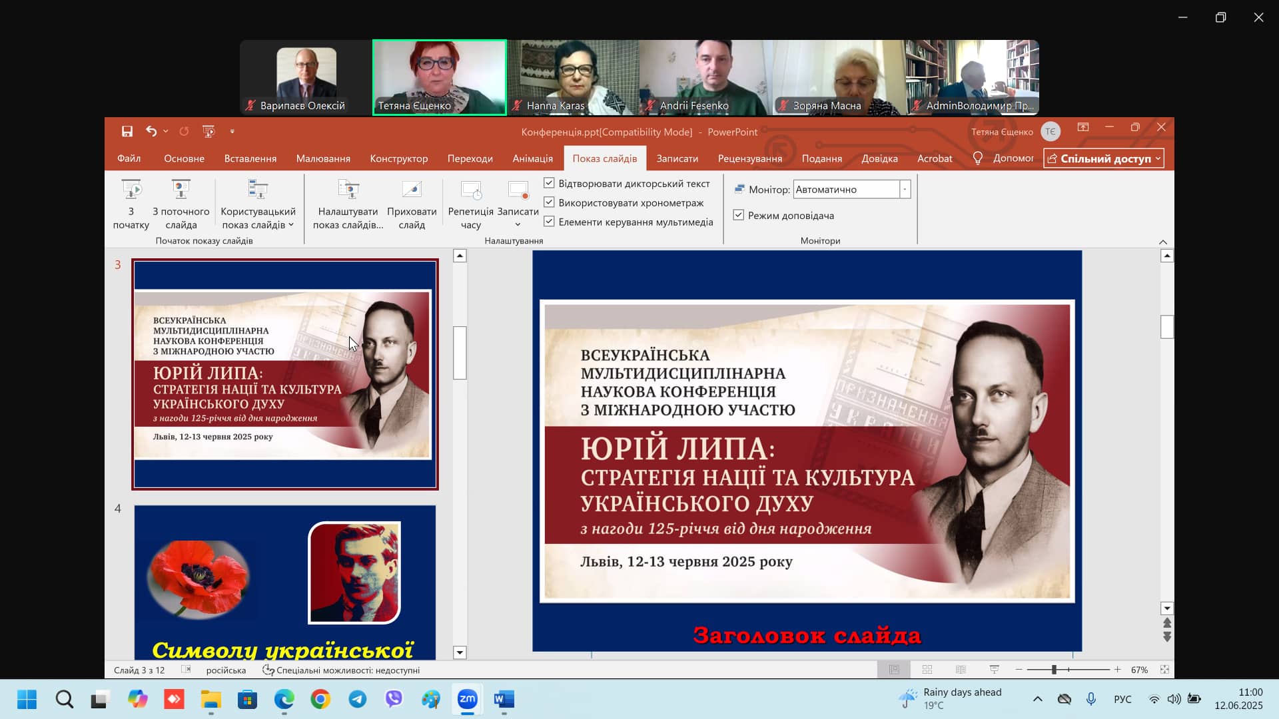Toggle Presenter View (Режим доповідача) checkbox

click(x=738, y=215)
